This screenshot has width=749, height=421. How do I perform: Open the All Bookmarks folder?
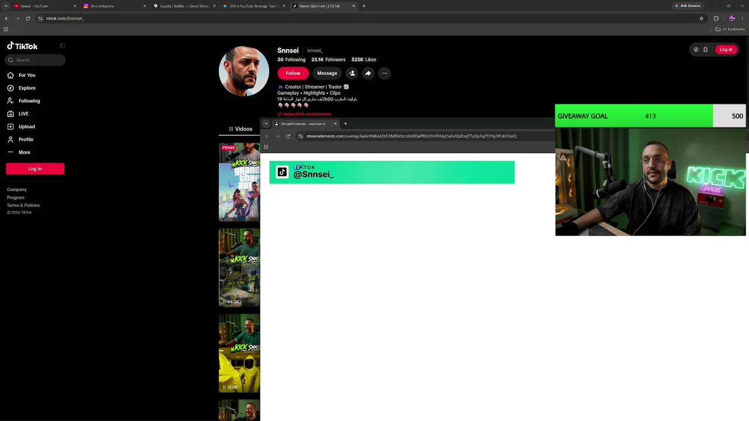tap(729, 29)
